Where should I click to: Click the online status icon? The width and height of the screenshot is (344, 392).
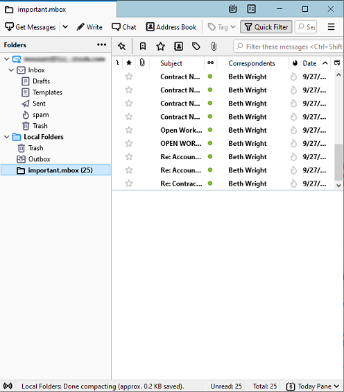8,386
